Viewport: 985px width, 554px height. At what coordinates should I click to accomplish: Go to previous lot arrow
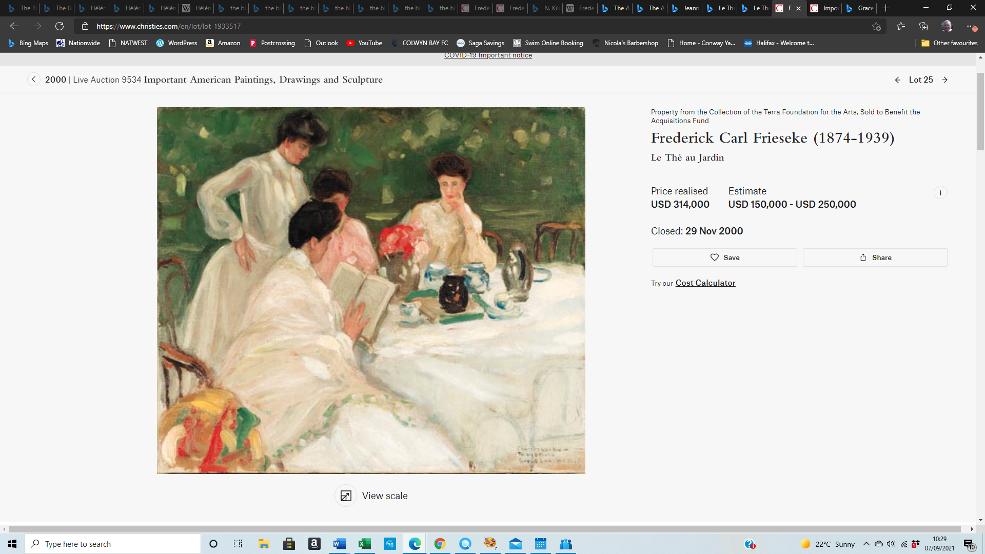click(x=898, y=80)
